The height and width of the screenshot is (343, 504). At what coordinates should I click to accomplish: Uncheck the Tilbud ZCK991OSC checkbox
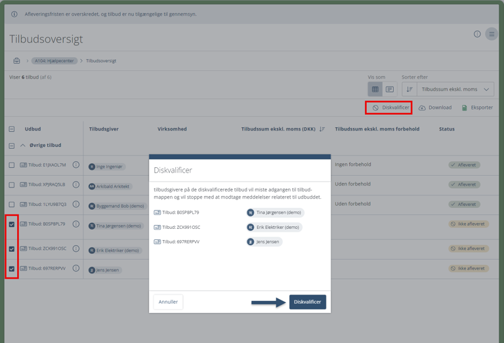point(12,249)
